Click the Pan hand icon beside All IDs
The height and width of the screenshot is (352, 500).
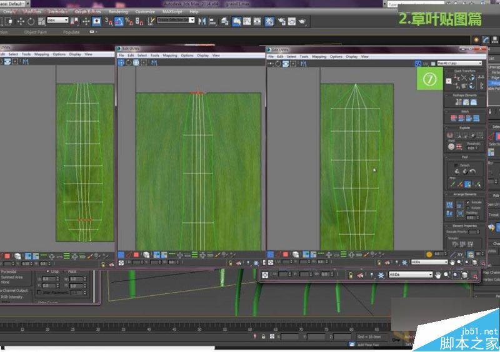438,275
